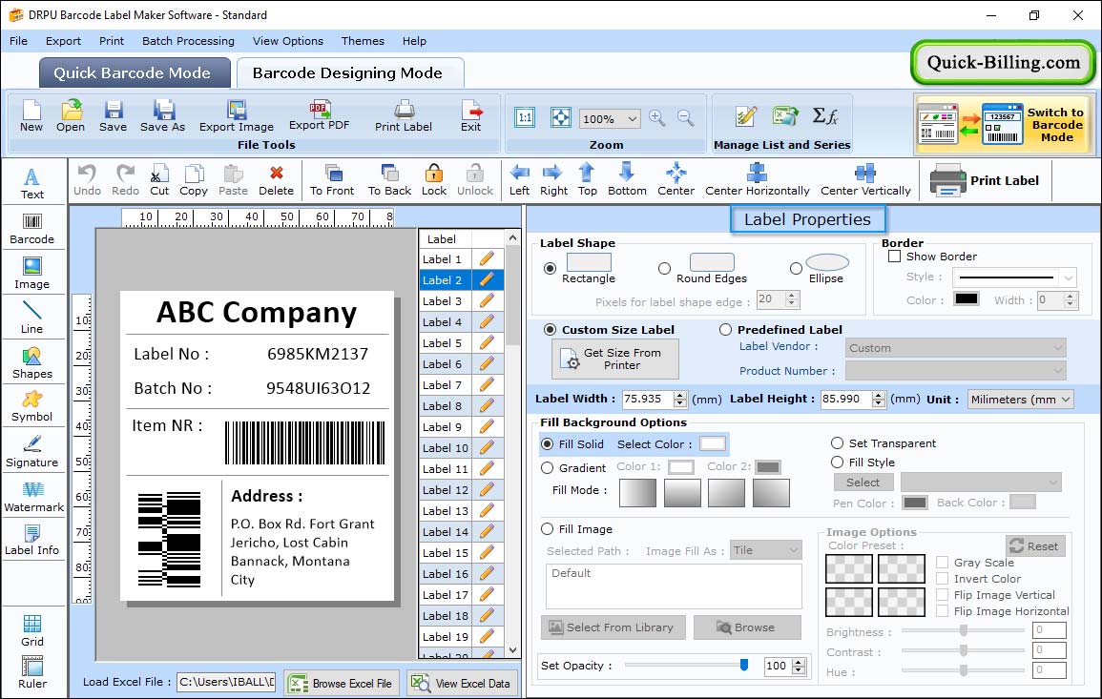Viewport: 1102px width, 699px height.
Task: Open the File menu
Action: pyautogui.click(x=19, y=41)
